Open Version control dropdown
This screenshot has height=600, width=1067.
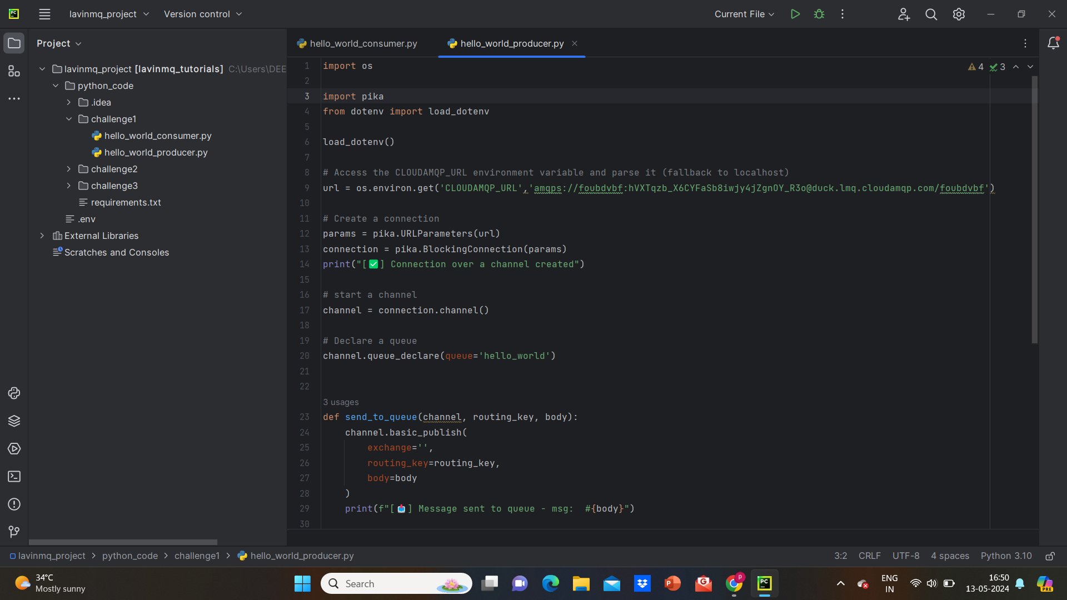point(203,14)
